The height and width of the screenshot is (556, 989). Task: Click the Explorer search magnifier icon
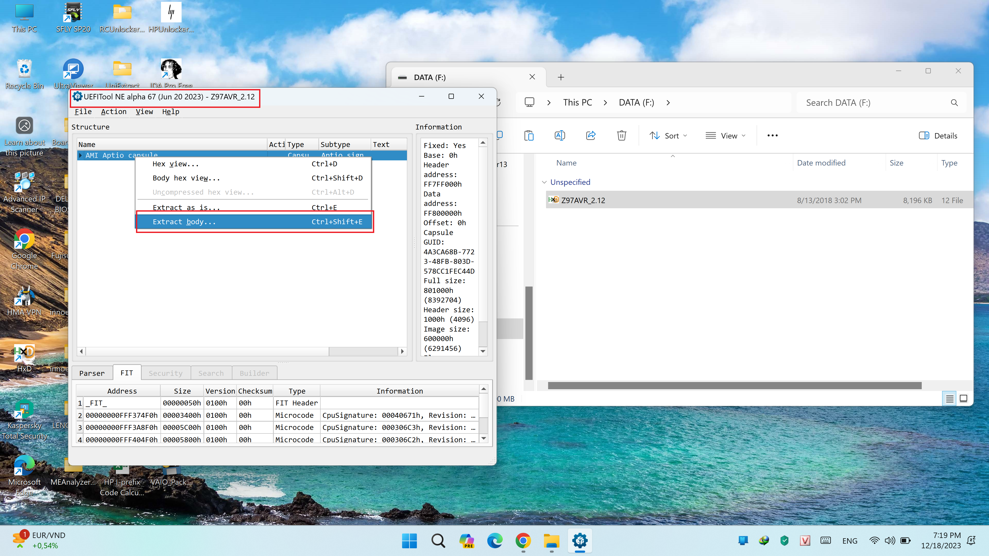[x=954, y=103]
